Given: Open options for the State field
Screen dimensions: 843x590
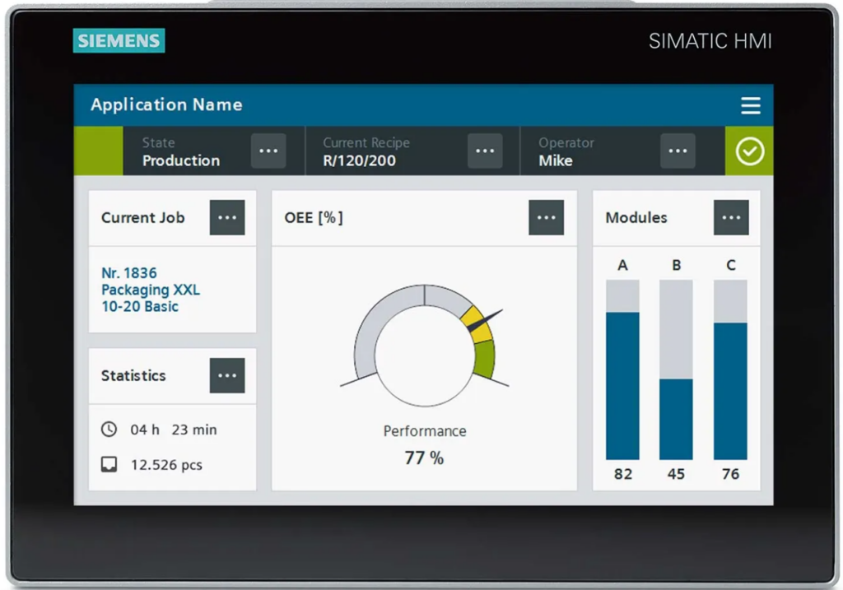Looking at the screenshot, I should point(268,151).
